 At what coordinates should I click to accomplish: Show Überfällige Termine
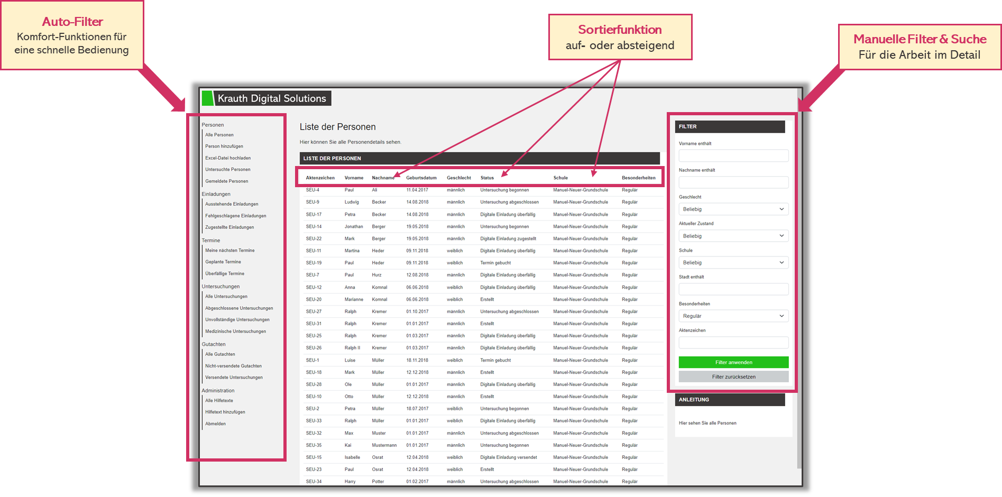[225, 274]
